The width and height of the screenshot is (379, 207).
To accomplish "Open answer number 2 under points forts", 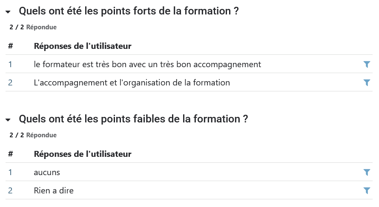I will tap(10, 83).
